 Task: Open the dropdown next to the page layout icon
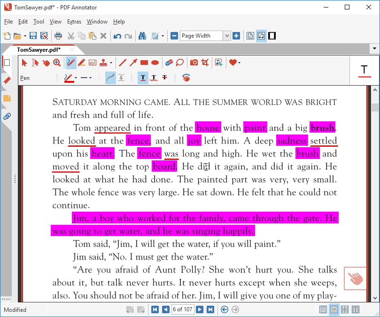coord(163,36)
